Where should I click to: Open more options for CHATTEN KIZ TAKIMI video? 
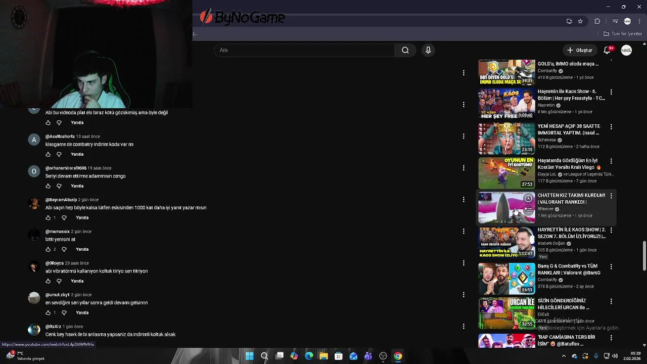[x=611, y=196]
